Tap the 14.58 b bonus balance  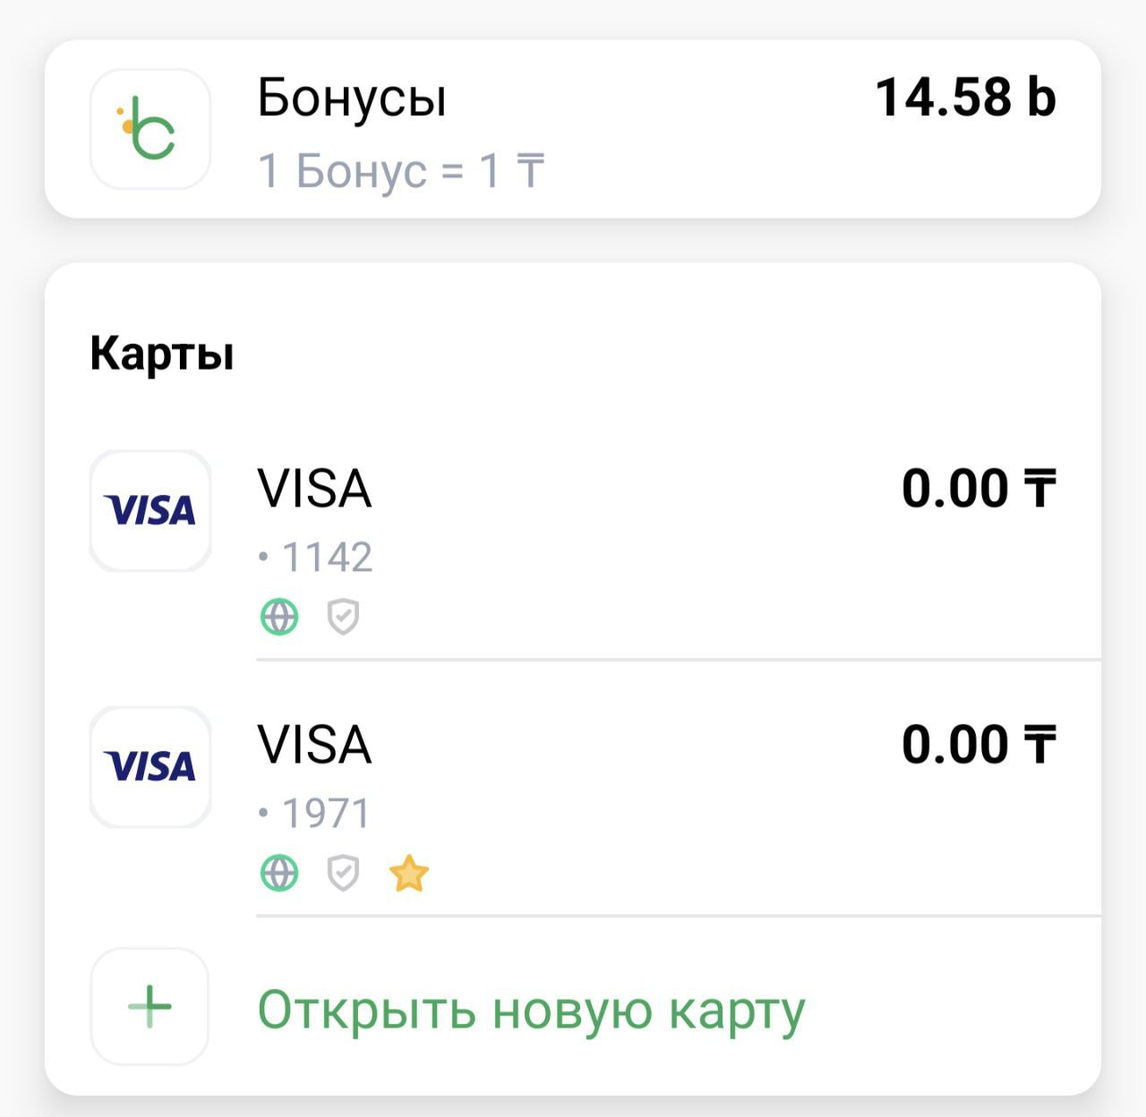pos(965,98)
